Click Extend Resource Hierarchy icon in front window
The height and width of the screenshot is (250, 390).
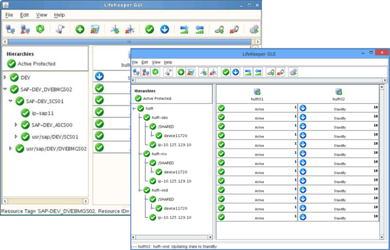pyautogui.click(x=248, y=72)
